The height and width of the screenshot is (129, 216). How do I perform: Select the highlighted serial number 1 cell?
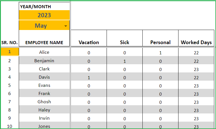10,52
